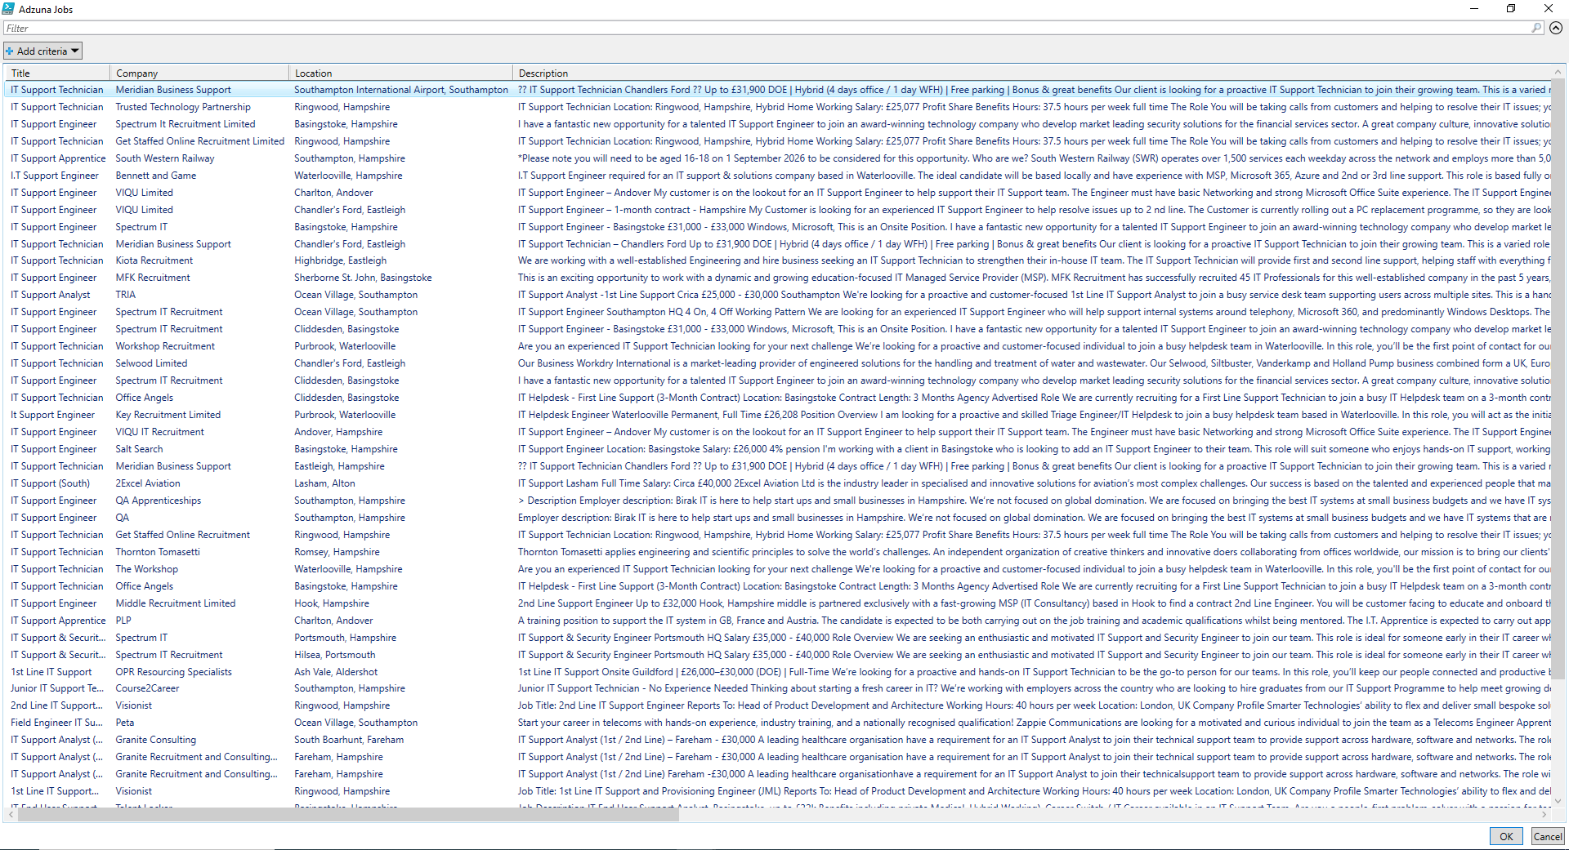
Task: Restore down the Adzuna Jobs window
Action: 1511,9
